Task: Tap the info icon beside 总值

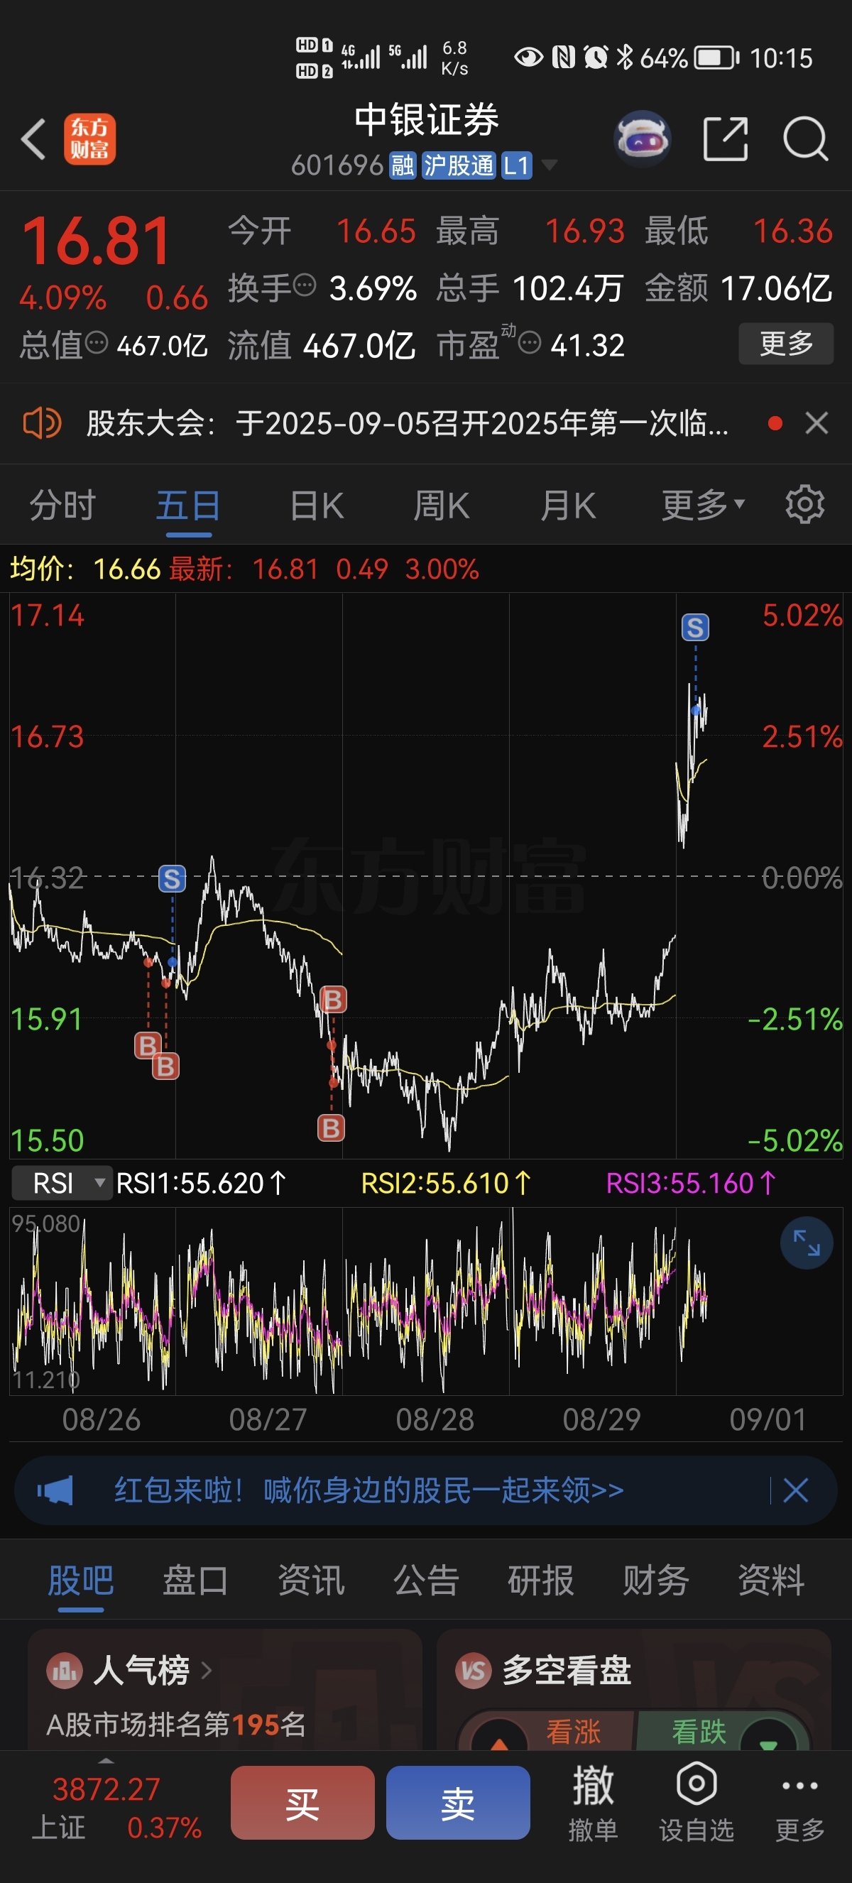Action: [97, 342]
